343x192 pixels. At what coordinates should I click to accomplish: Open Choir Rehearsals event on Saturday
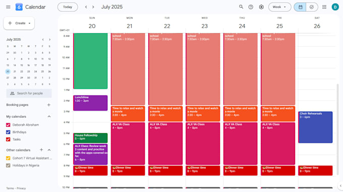[x=315, y=127]
